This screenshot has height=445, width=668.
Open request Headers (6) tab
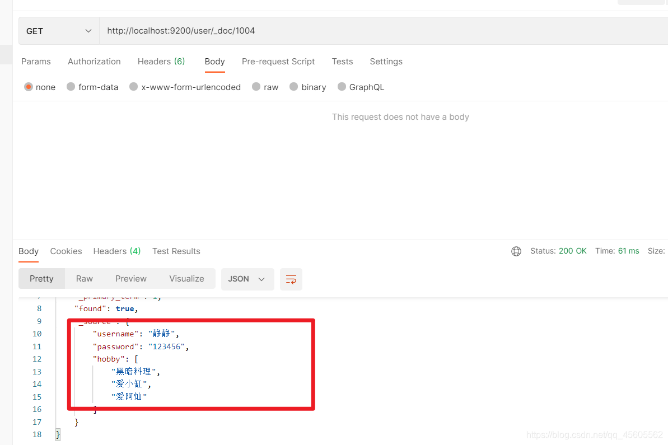[x=161, y=62]
